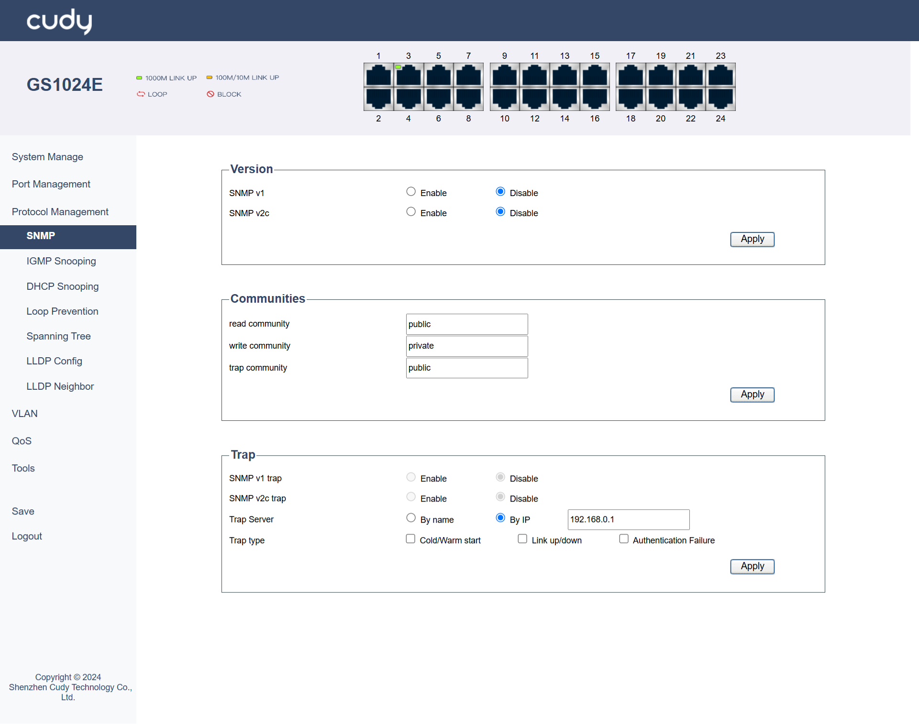The width and height of the screenshot is (919, 725).
Task: Check Cold/Warm start trap type
Action: pyautogui.click(x=410, y=539)
